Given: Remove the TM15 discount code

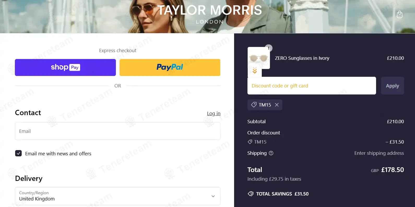Looking at the screenshot, I should (277, 105).
